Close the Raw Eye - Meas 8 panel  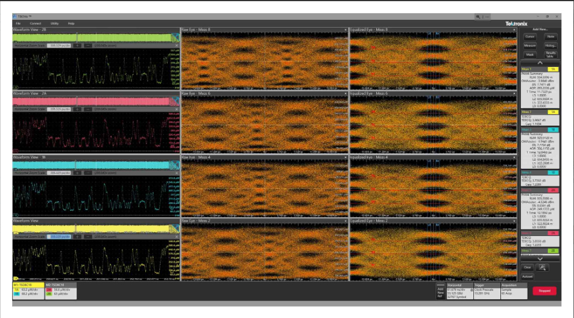click(x=345, y=30)
